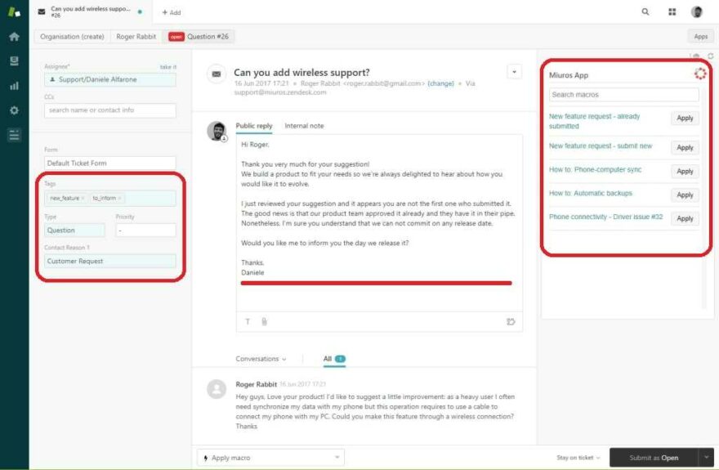Open the Admin gear icon
This screenshot has height=470, width=719.
click(x=14, y=110)
